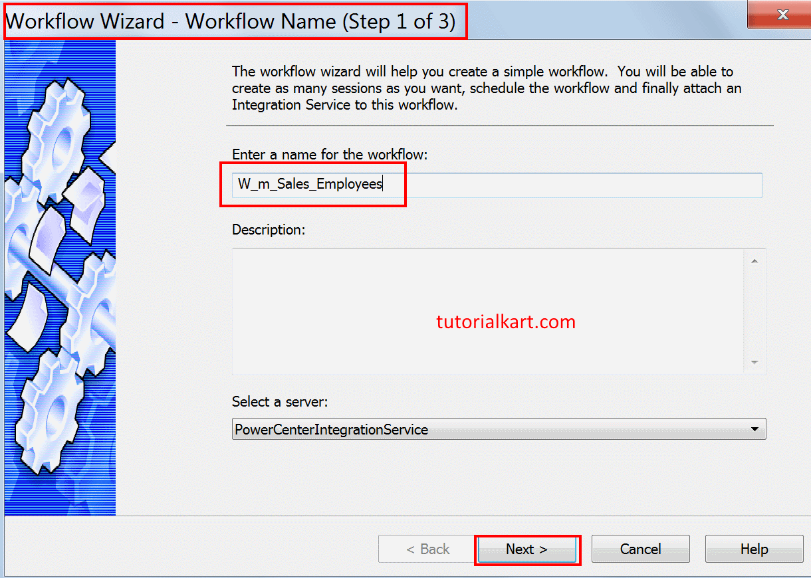Screen dimensions: 811x578
Task: Click the Next button to proceed
Action: click(x=526, y=549)
